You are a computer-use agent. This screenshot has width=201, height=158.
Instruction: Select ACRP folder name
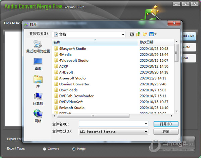coord(63,66)
